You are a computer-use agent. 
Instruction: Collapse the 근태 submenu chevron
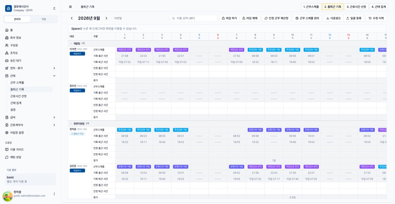click(x=54, y=76)
